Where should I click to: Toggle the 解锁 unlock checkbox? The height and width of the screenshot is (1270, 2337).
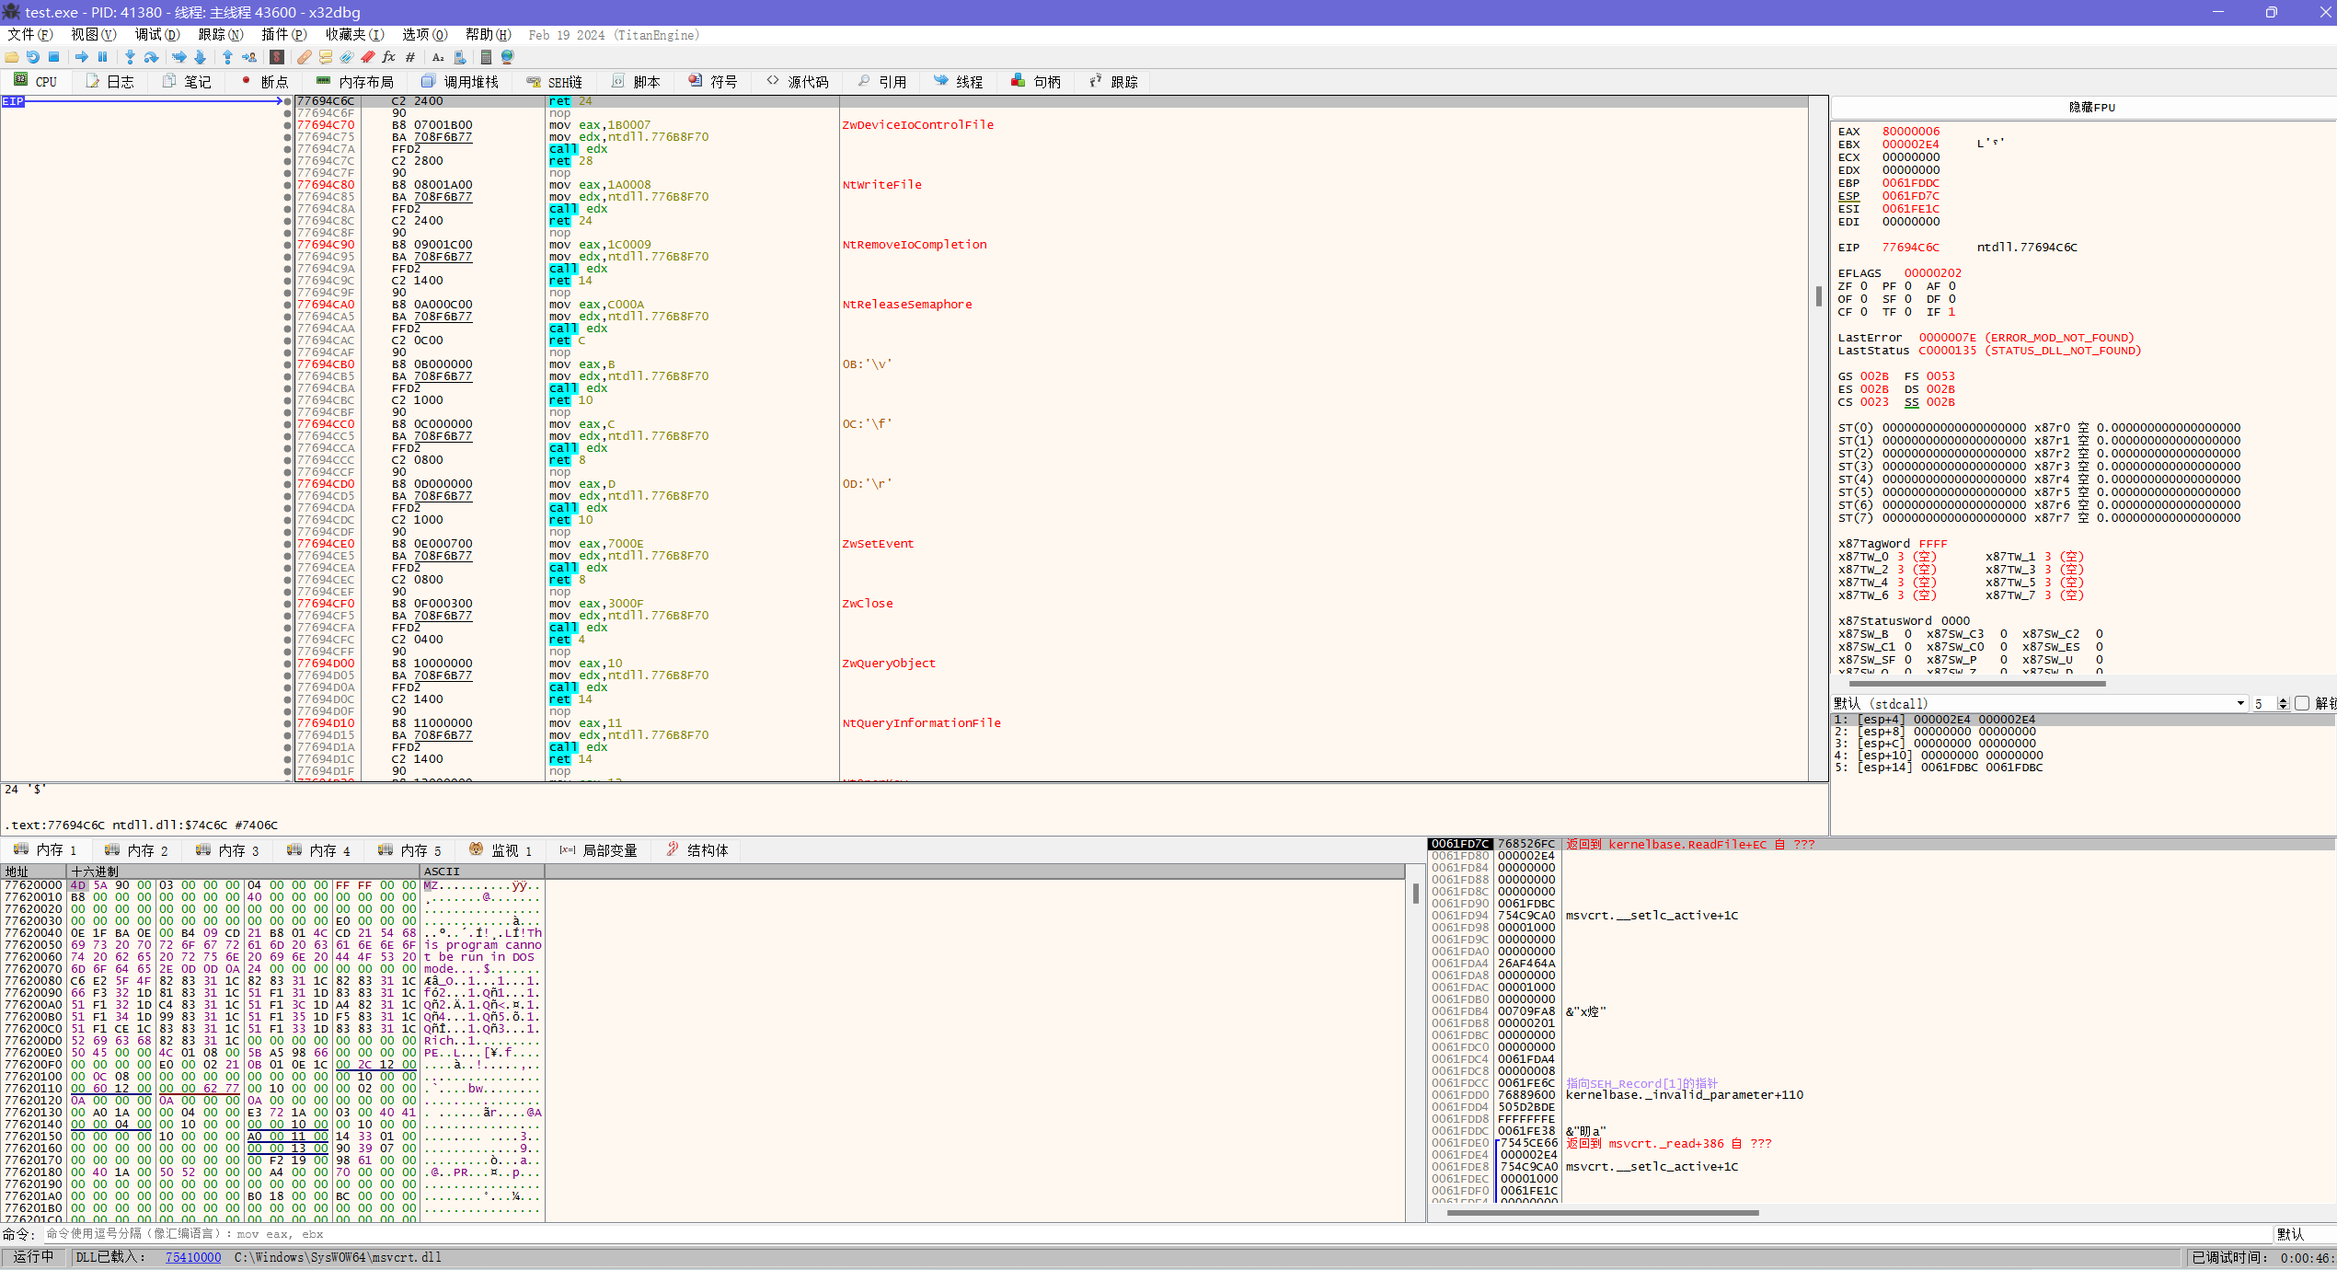click(2302, 703)
